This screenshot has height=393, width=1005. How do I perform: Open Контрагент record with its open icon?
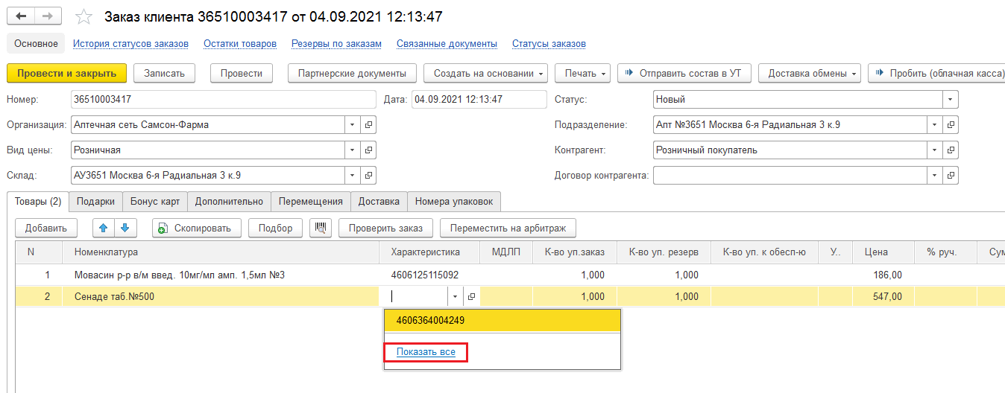pyautogui.click(x=951, y=150)
